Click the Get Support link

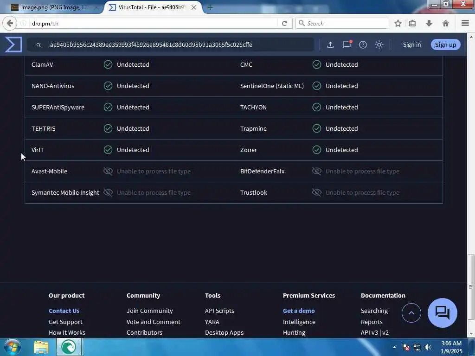coord(66,322)
